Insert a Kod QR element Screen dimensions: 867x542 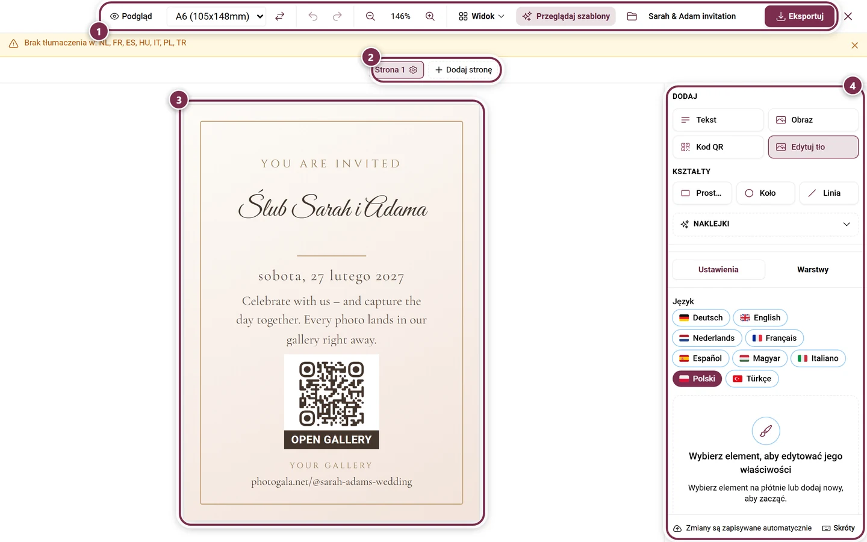[x=718, y=147]
